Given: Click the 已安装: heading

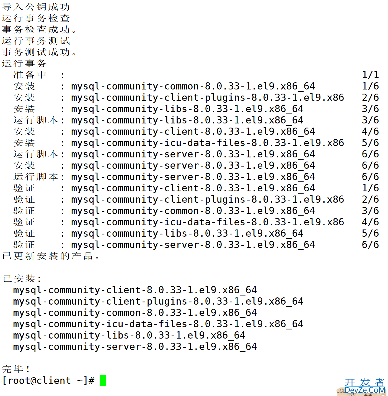Looking at the screenshot, I should pos(22,279).
